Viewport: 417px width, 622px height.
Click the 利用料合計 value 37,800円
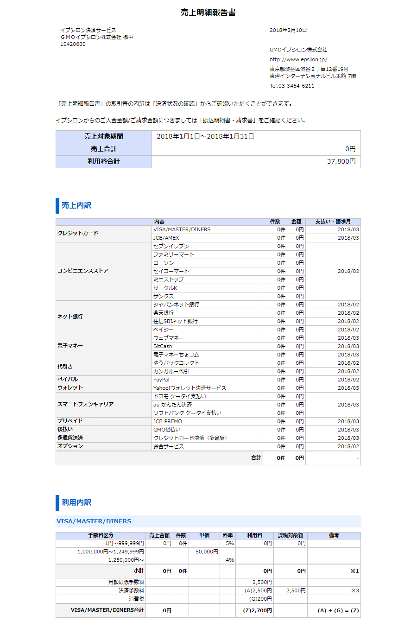pyautogui.click(x=341, y=162)
